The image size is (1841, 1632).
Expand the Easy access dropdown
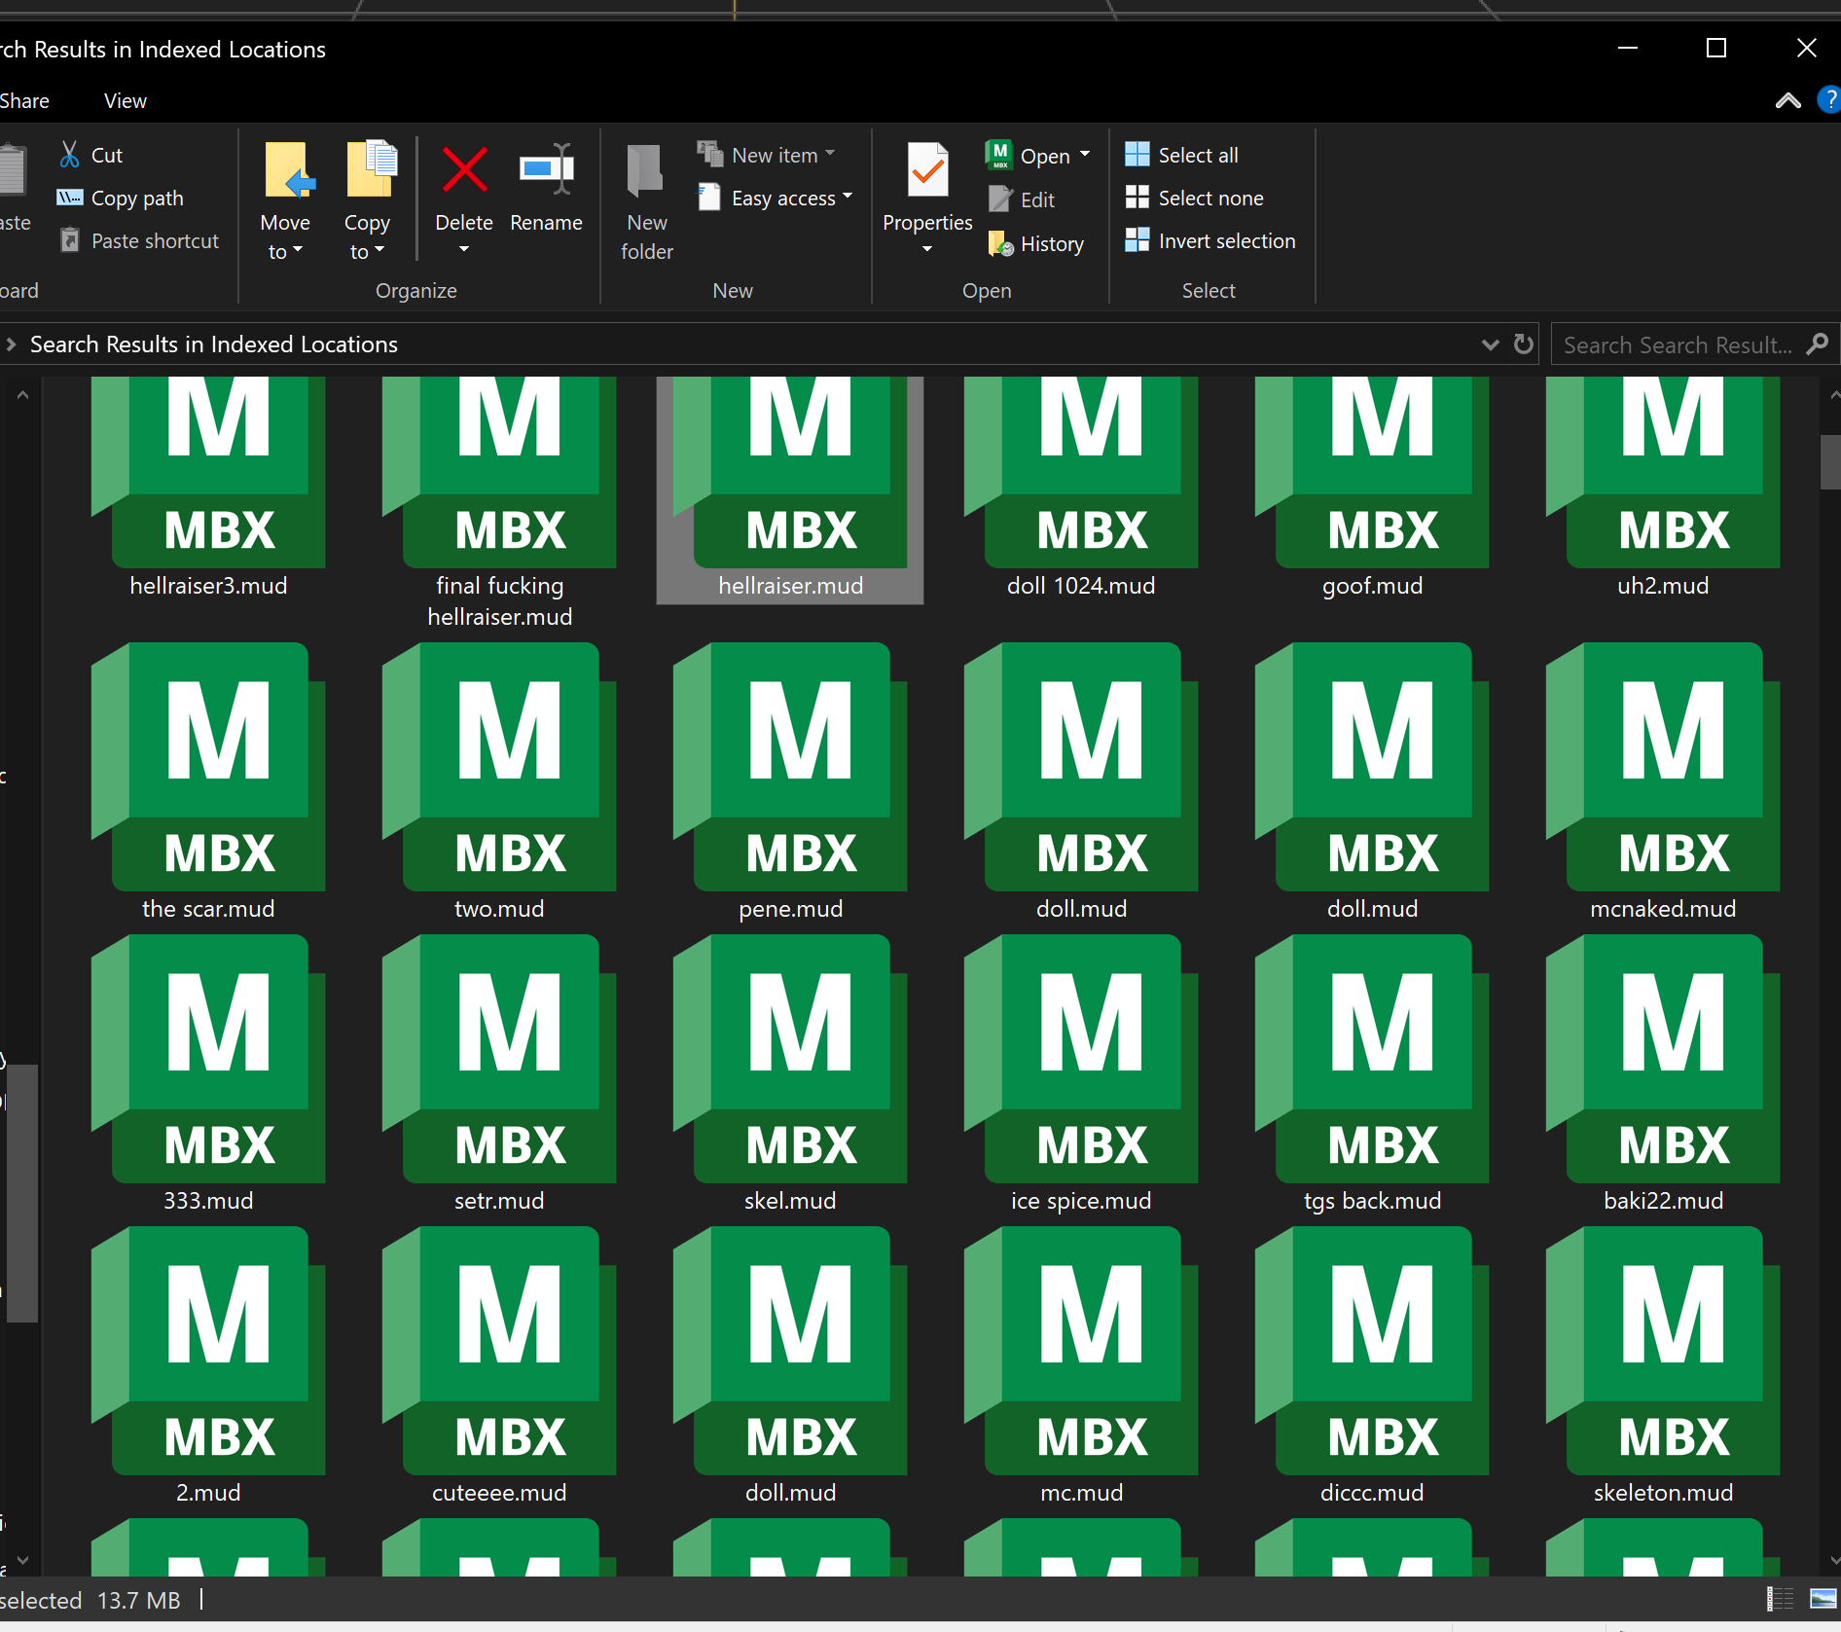click(848, 197)
